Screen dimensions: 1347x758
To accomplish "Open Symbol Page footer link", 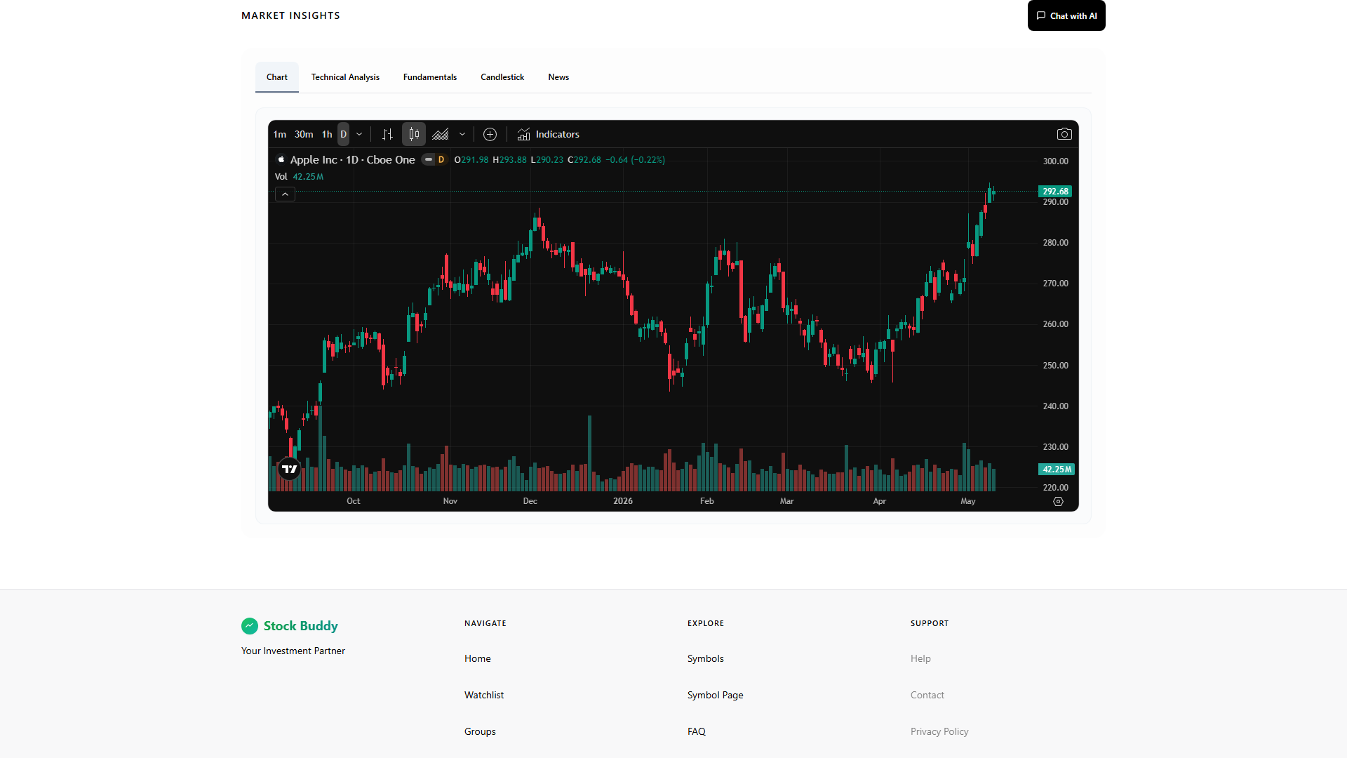I will (716, 695).
